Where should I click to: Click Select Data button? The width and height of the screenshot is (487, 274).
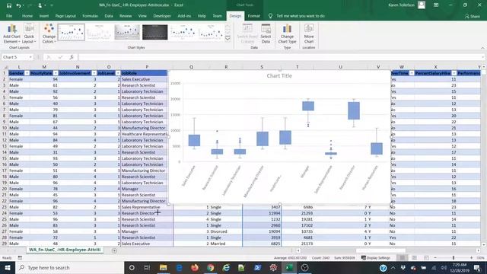point(266,33)
